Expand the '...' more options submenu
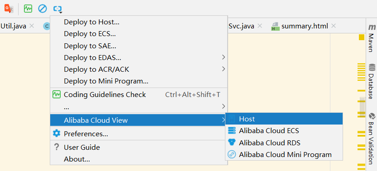The height and width of the screenshot is (171, 377). 139,106
